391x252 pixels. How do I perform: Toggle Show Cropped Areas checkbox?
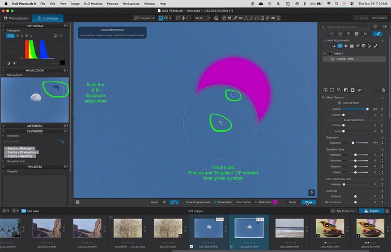(x=184, y=202)
